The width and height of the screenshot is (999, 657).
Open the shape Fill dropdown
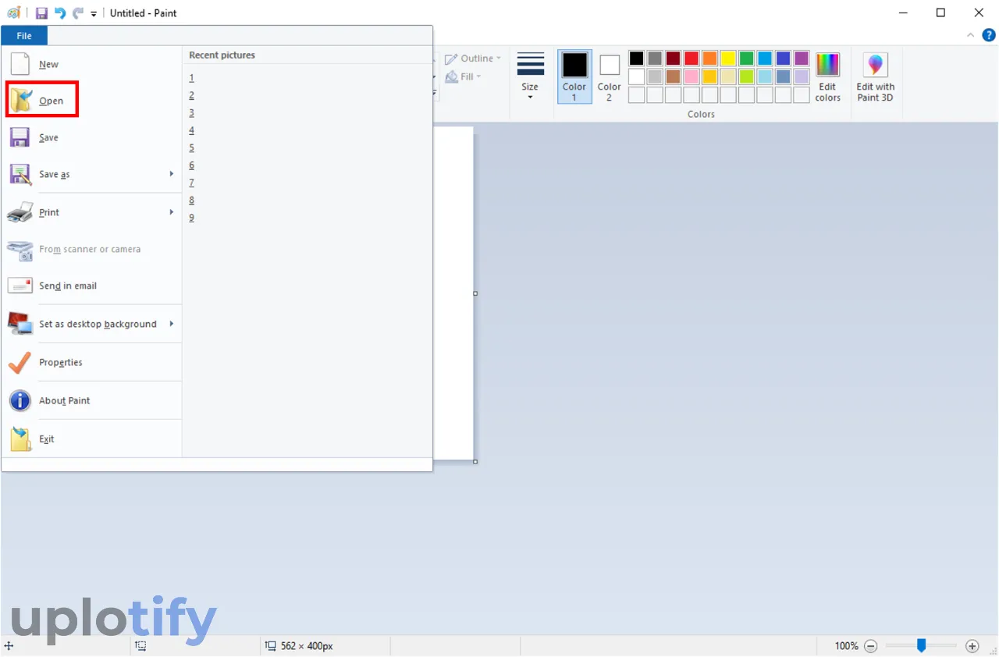click(463, 76)
